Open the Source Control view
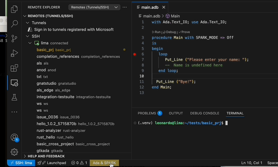 tap(14, 39)
